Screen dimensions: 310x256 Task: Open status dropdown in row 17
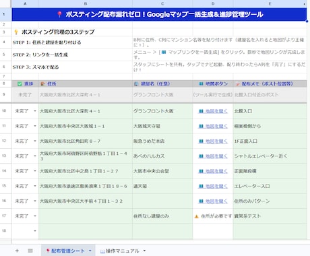coord(35,216)
